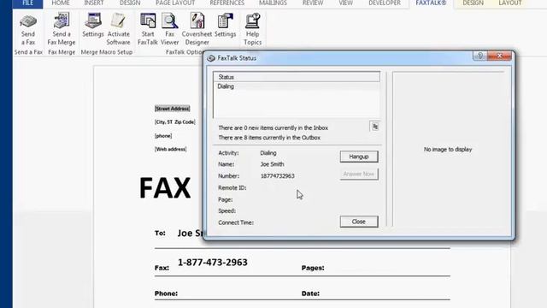Switch to the REVIEW tab
Viewport: 547px width, 308px height.
pyautogui.click(x=313, y=3)
